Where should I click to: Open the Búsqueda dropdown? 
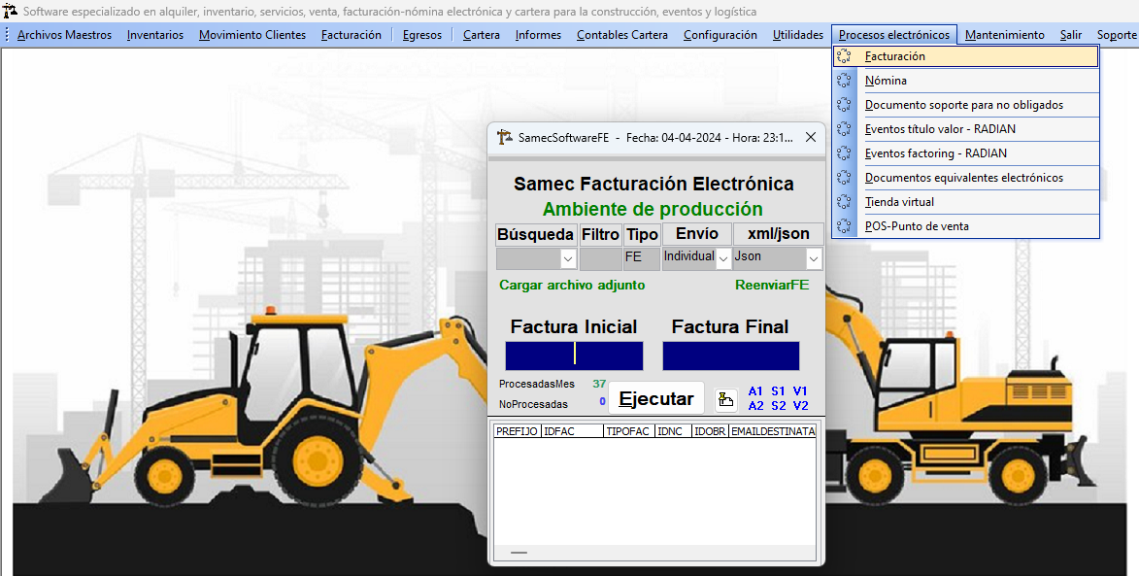[x=567, y=257]
